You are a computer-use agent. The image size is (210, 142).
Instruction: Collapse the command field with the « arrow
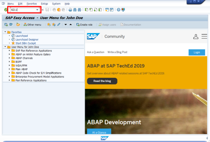[43, 10]
